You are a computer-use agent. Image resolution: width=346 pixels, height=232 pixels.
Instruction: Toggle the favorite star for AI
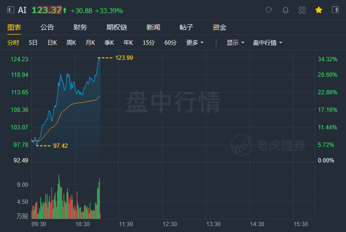point(319,10)
